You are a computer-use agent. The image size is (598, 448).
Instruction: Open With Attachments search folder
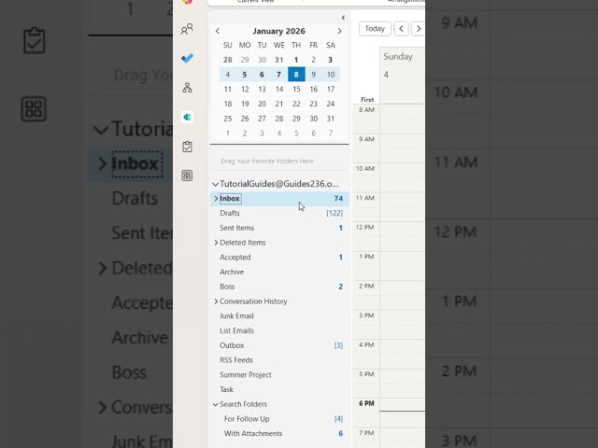279,433
